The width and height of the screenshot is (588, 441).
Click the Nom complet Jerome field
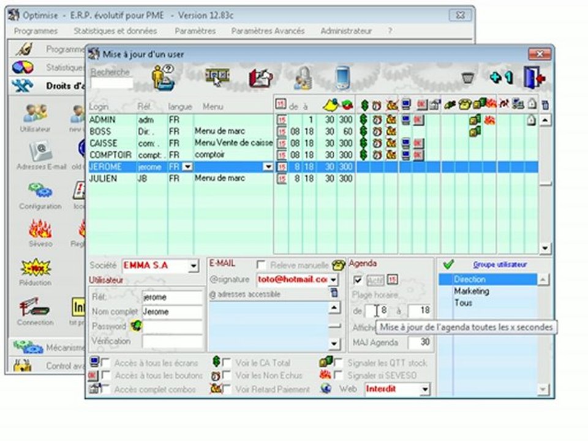(172, 312)
